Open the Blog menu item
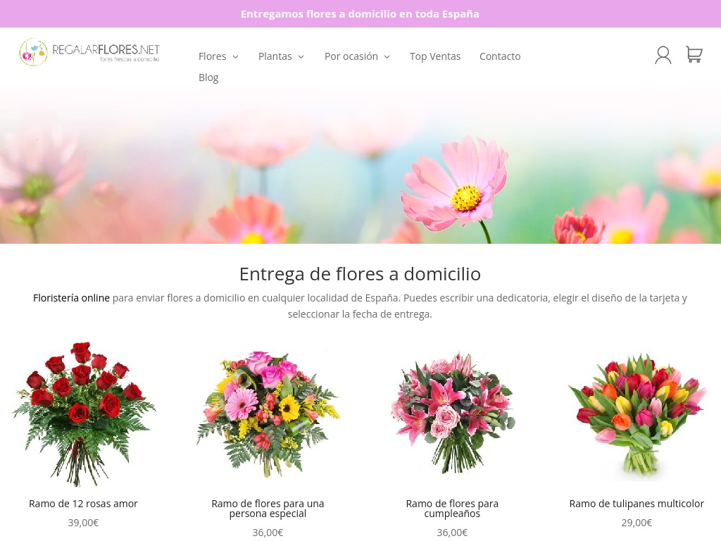The image size is (721, 541). coord(208,77)
